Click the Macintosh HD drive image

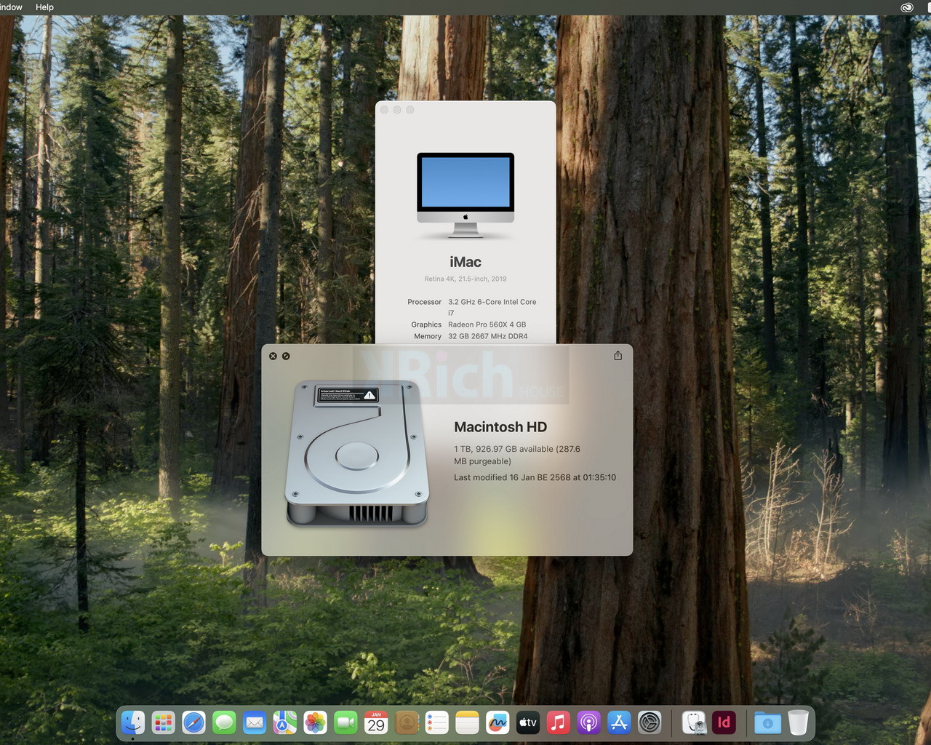point(357,453)
